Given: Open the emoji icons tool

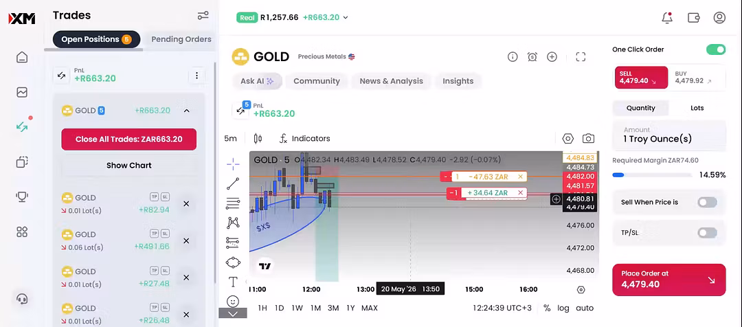Looking at the screenshot, I should 233,301.
